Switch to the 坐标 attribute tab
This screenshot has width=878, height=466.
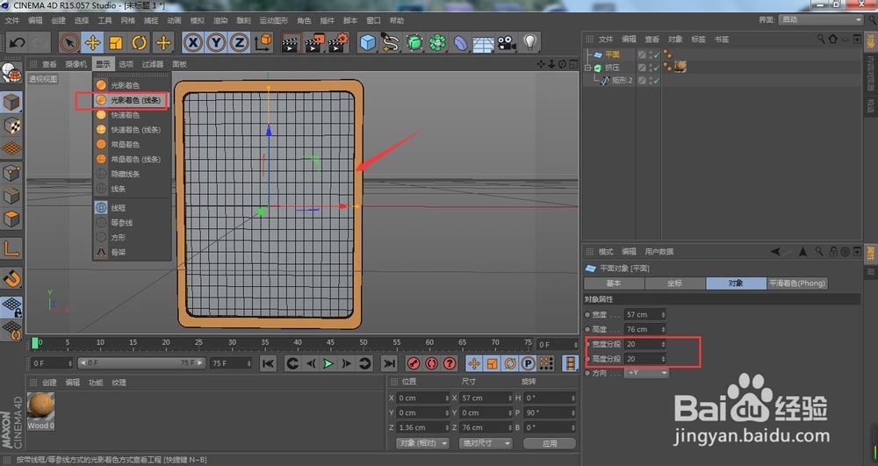coord(674,283)
